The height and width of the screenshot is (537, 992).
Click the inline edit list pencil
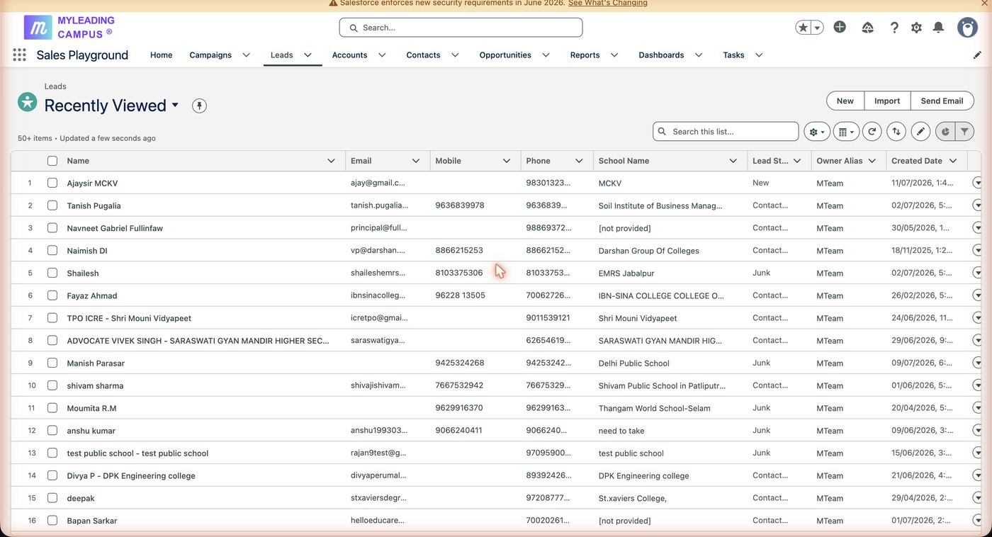(x=920, y=132)
